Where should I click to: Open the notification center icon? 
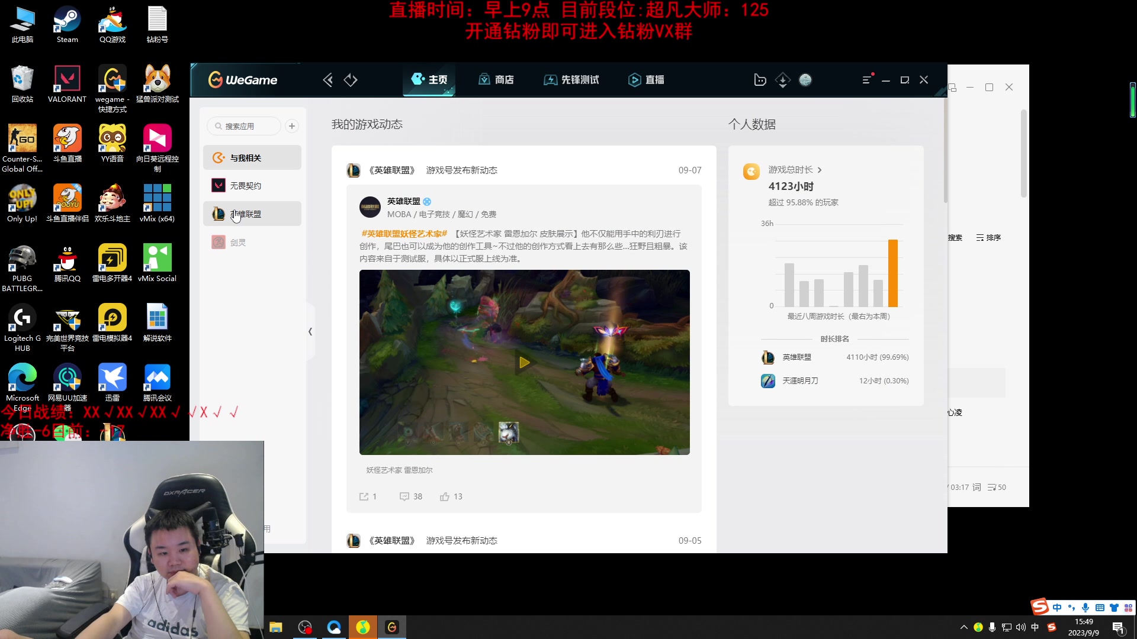[x=1118, y=628]
